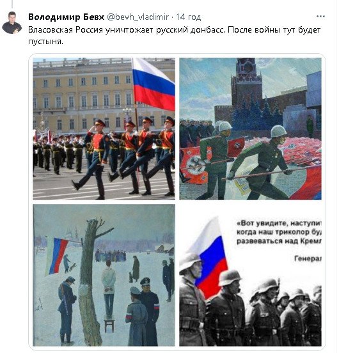Screen dimensions: 339x353
Task: Open Володимир Бевх's profile avatar
Action: click(x=12, y=23)
